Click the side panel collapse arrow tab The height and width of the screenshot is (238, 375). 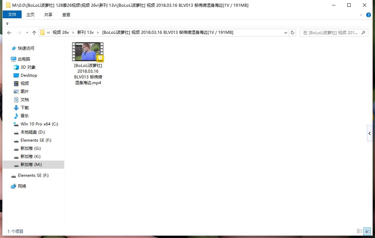click(370, 133)
